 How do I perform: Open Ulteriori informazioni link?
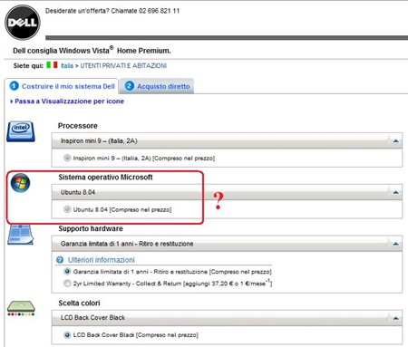click(x=102, y=260)
